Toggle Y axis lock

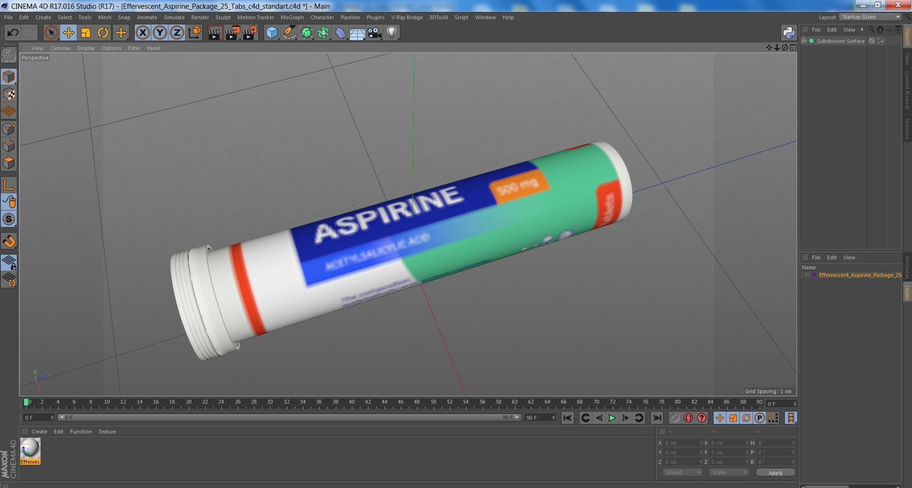[160, 33]
